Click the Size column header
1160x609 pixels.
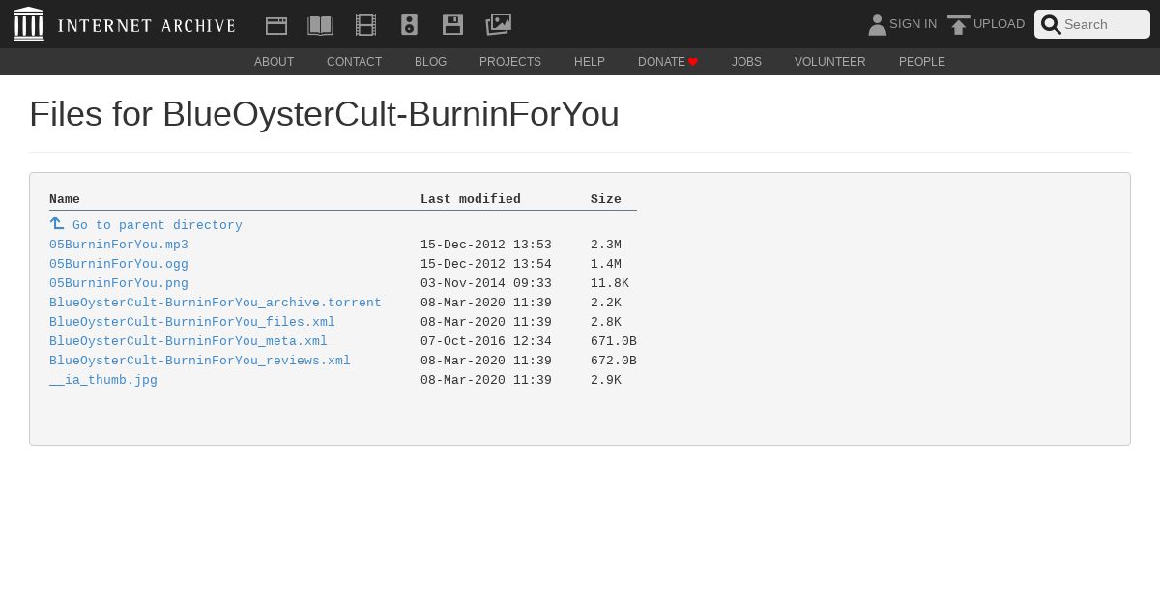pos(606,199)
